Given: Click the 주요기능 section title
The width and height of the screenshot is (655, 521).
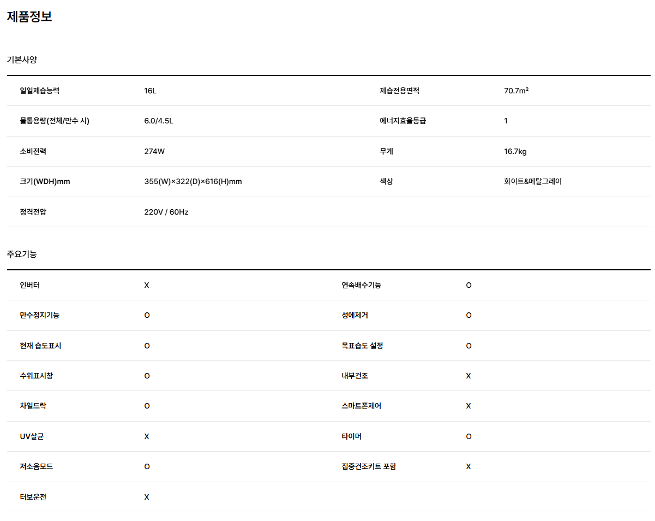Looking at the screenshot, I should pyautogui.click(x=22, y=254).
